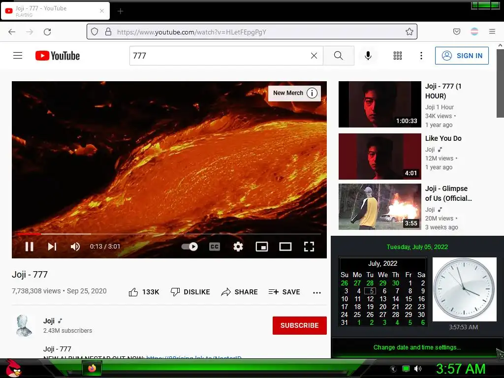Open system tray volume icon

coord(418,369)
